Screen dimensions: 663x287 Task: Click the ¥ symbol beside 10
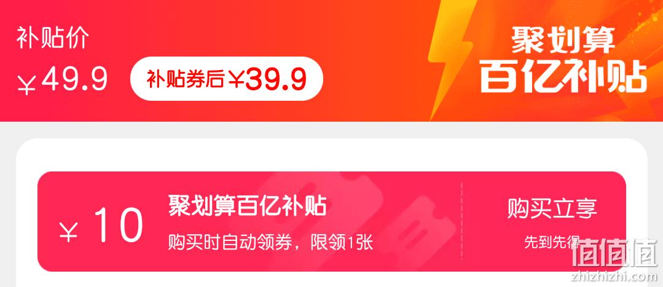(x=68, y=232)
